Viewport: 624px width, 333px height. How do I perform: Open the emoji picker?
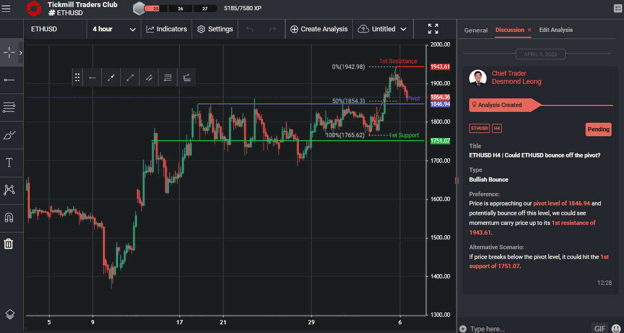coord(616,329)
